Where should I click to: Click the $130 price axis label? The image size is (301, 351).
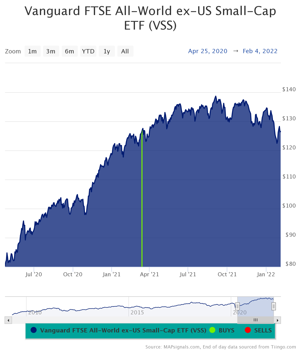(289, 118)
